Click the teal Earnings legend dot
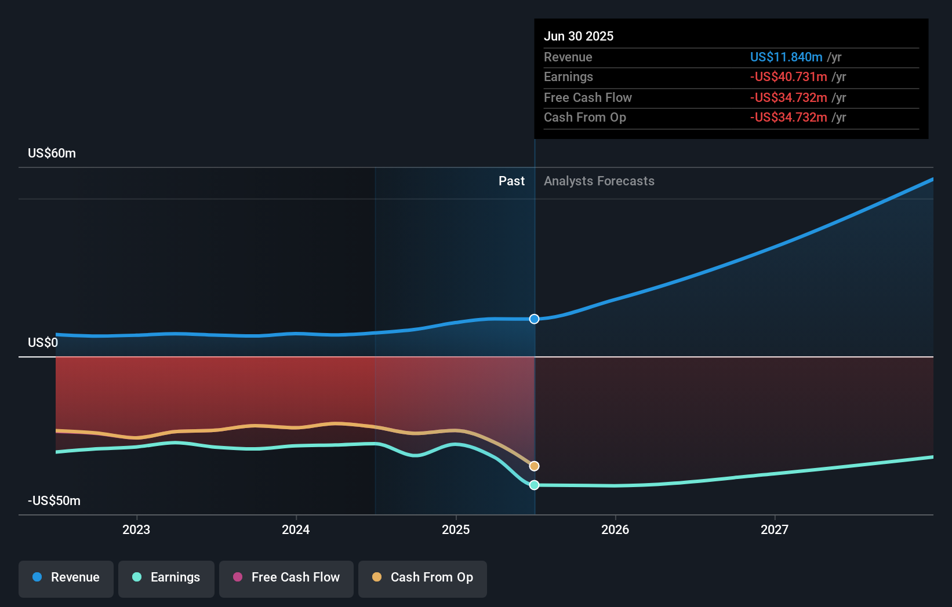The width and height of the screenshot is (952, 607). [x=136, y=577]
